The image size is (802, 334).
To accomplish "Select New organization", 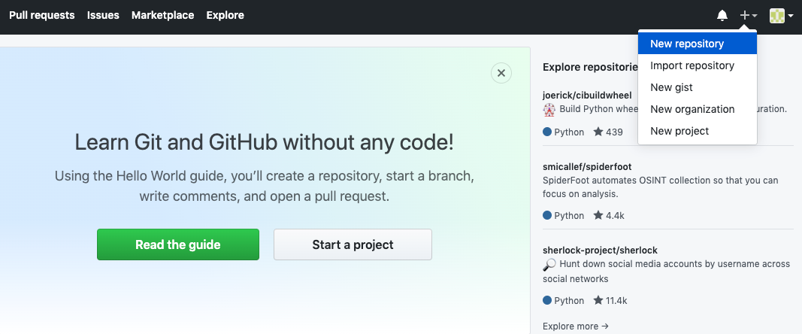I will coord(698,109).
